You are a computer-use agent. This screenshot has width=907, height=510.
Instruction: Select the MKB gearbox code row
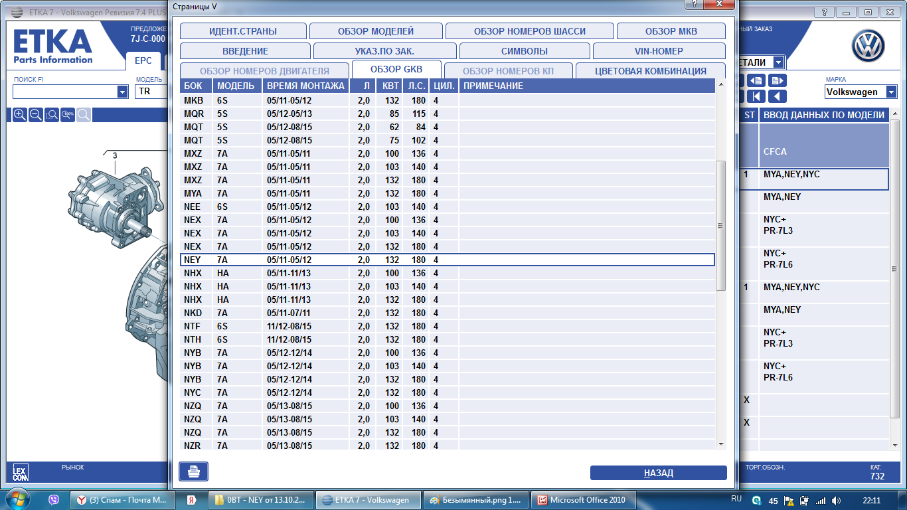[x=448, y=100]
